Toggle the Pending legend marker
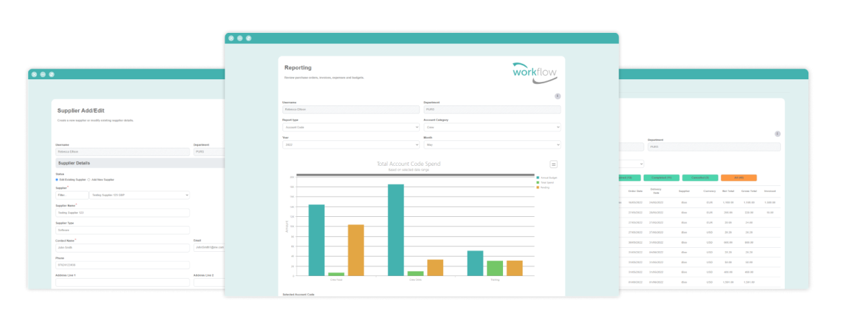The width and height of the screenshot is (842, 325). pos(538,187)
